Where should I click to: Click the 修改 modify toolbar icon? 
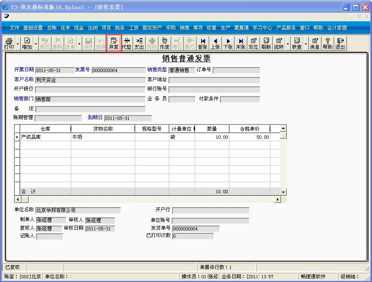[45, 43]
